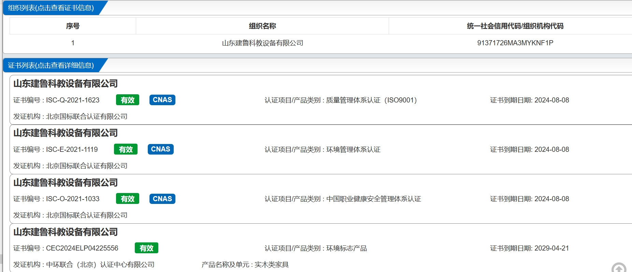The image size is (632, 272).
Task: Click 质量管理体系认证（ISO9001）text
Action: 371,100
